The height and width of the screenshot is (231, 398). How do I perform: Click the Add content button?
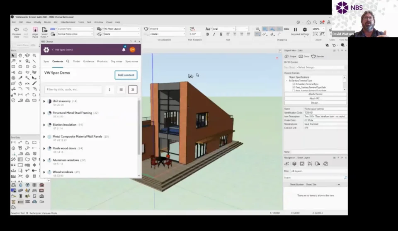coord(126,75)
